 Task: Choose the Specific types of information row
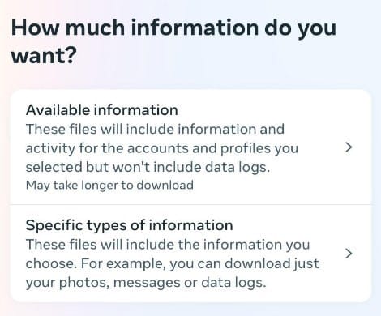tap(190, 254)
